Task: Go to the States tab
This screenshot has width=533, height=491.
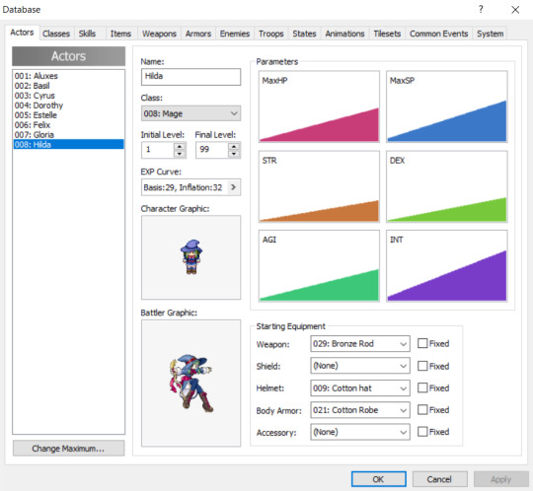Action: click(304, 34)
